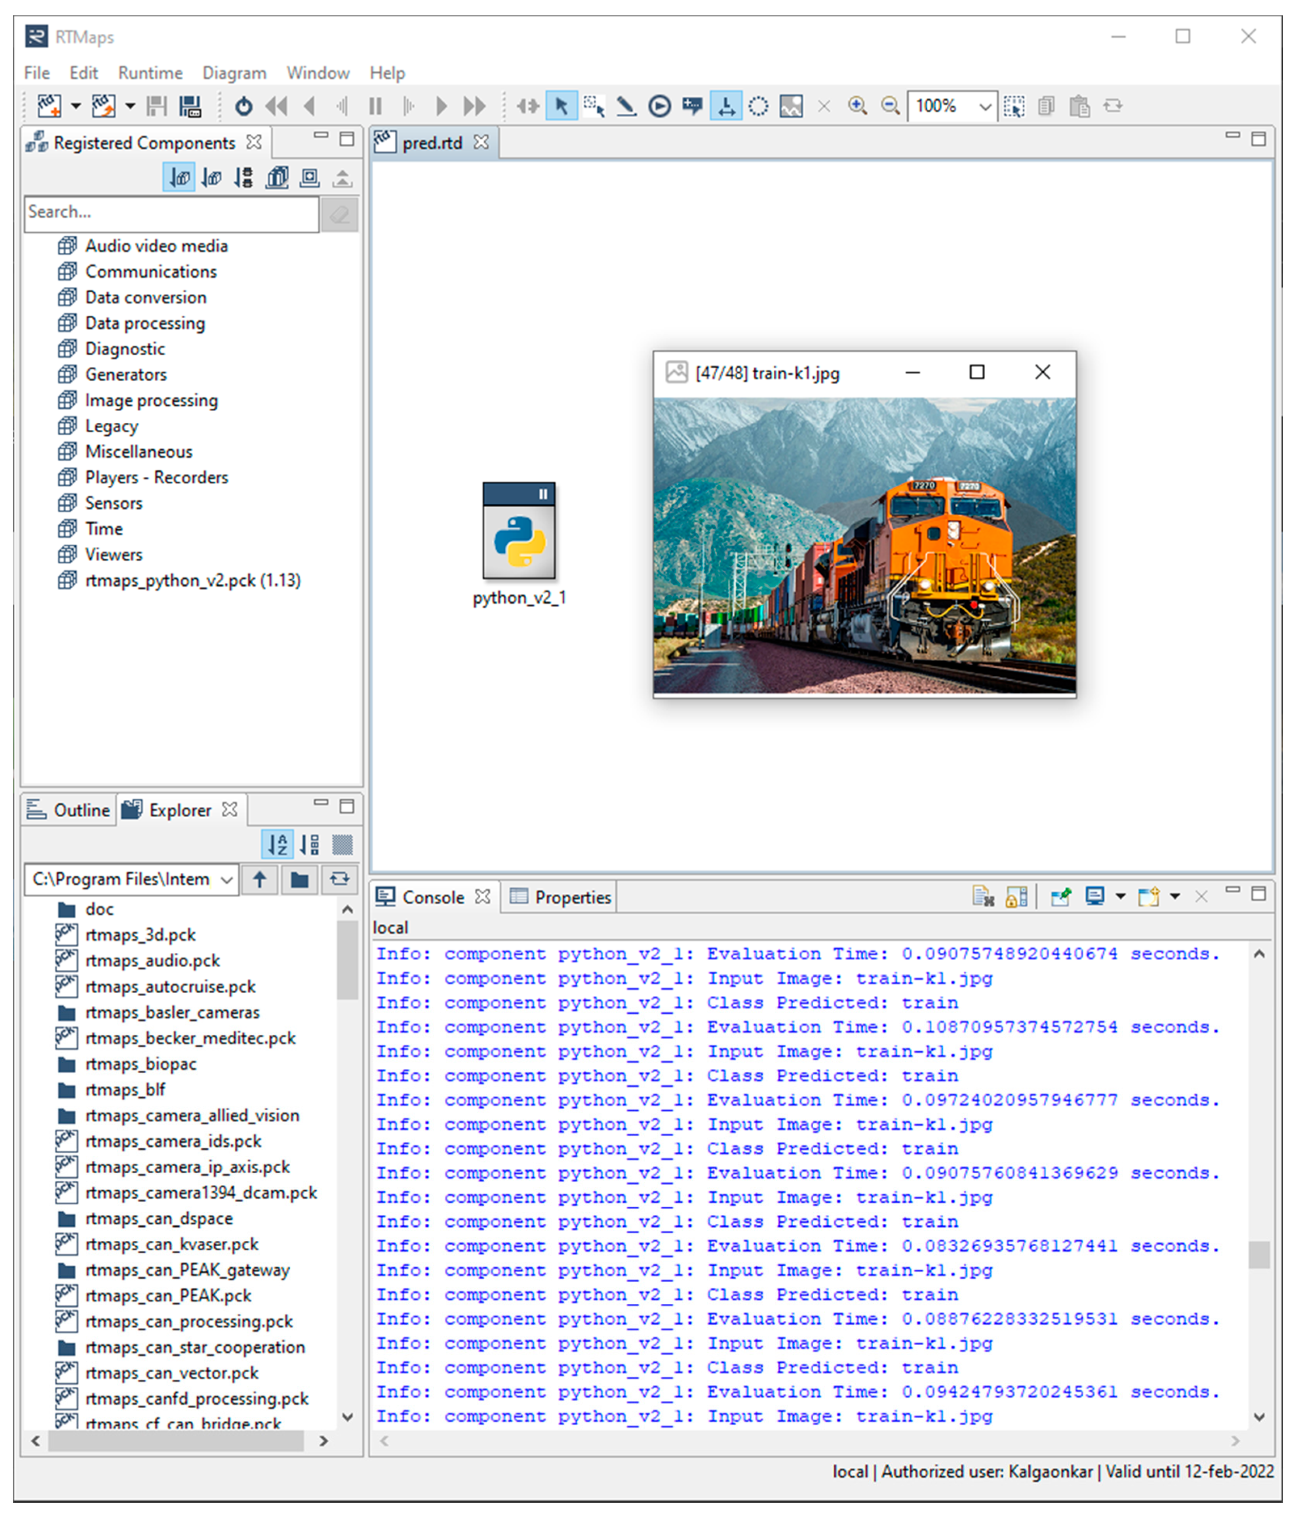This screenshot has width=1296, height=1518.
Task: Toggle alphabetical sort in Explorer panel
Action: [278, 845]
